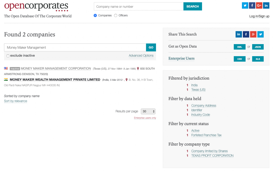Click the Found 2 companies heading
Viewport: 273px width, 171px height.
tap(30, 34)
